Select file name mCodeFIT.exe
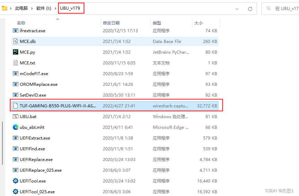299x196 pixels. click(x=34, y=74)
